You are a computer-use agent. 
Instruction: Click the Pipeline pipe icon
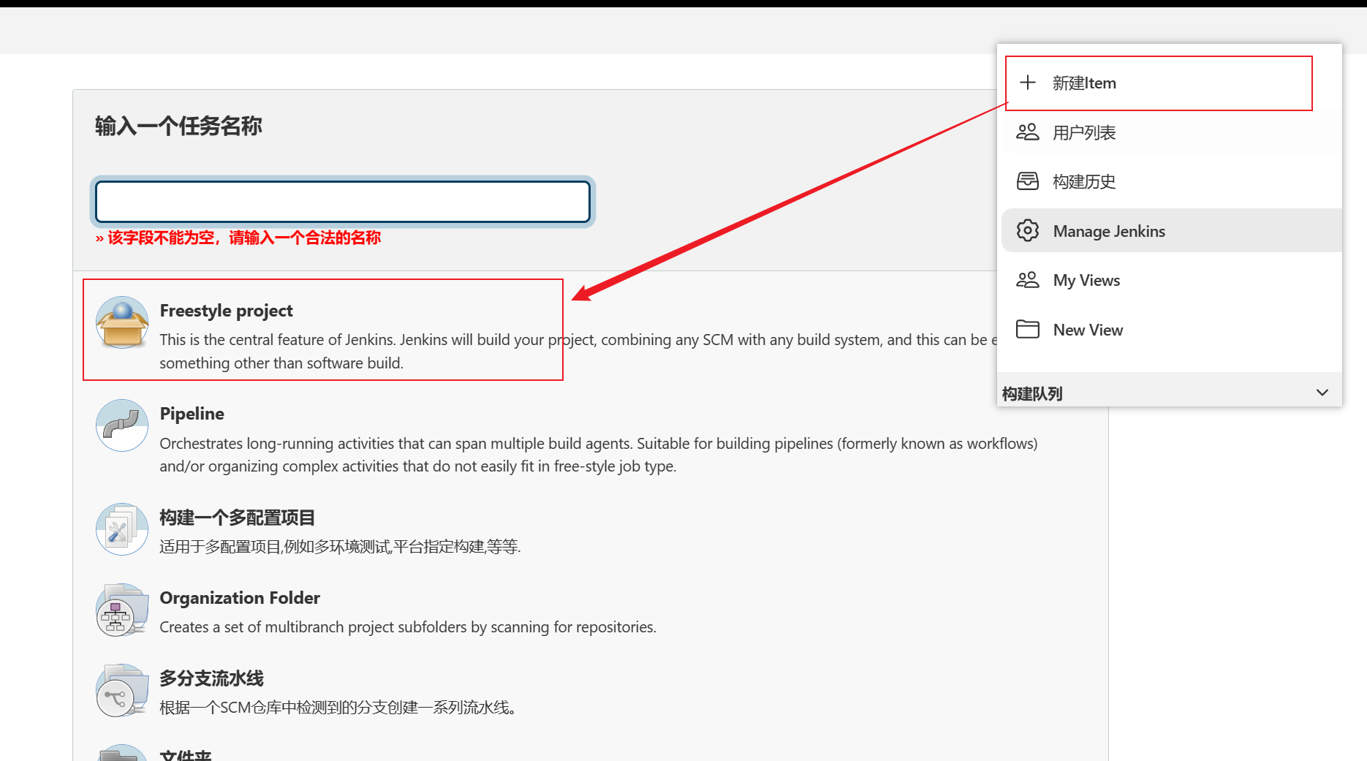tap(122, 425)
